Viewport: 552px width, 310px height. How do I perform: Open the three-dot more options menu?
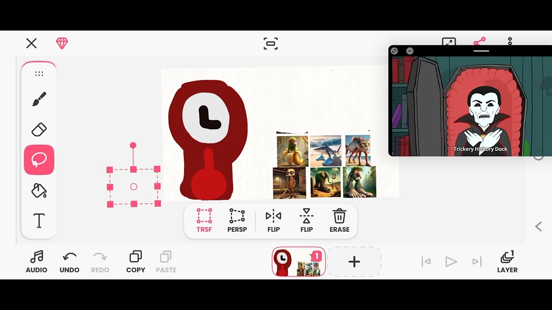(x=510, y=41)
